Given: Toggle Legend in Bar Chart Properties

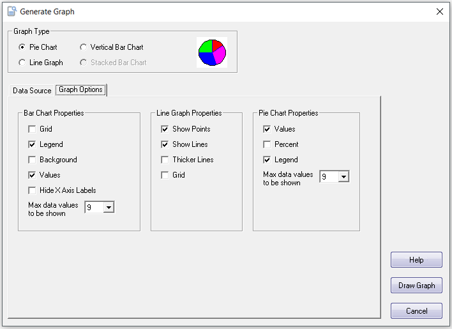Looking at the screenshot, I should click(x=32, y=144).
